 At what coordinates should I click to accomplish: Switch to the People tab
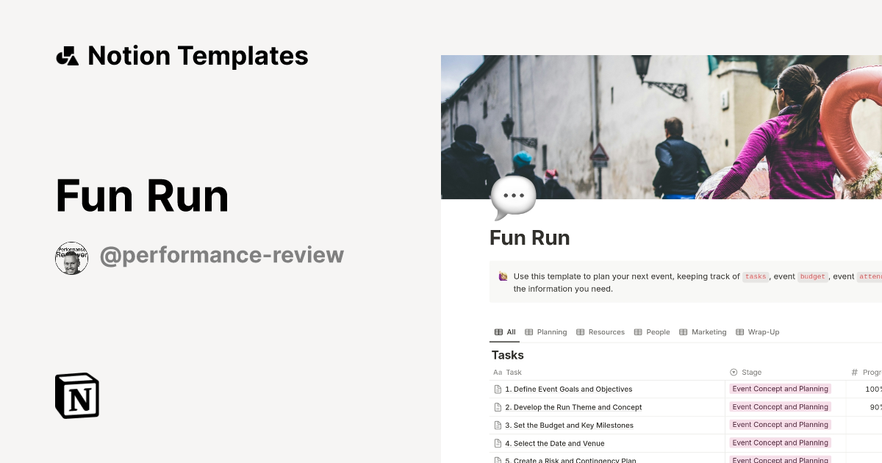pos(652,331)
